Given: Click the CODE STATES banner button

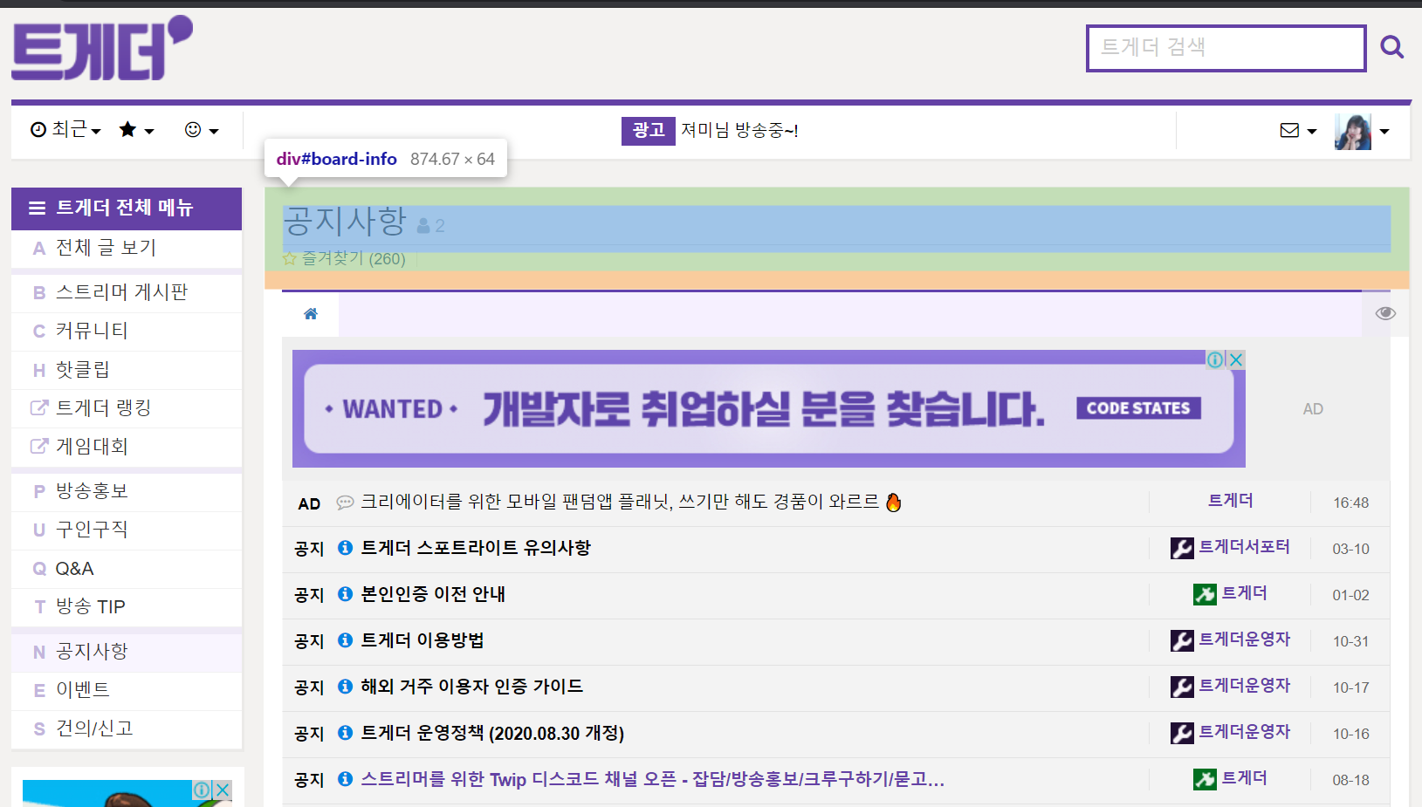Looking at the screenshot, I should tap(1138, 408).
